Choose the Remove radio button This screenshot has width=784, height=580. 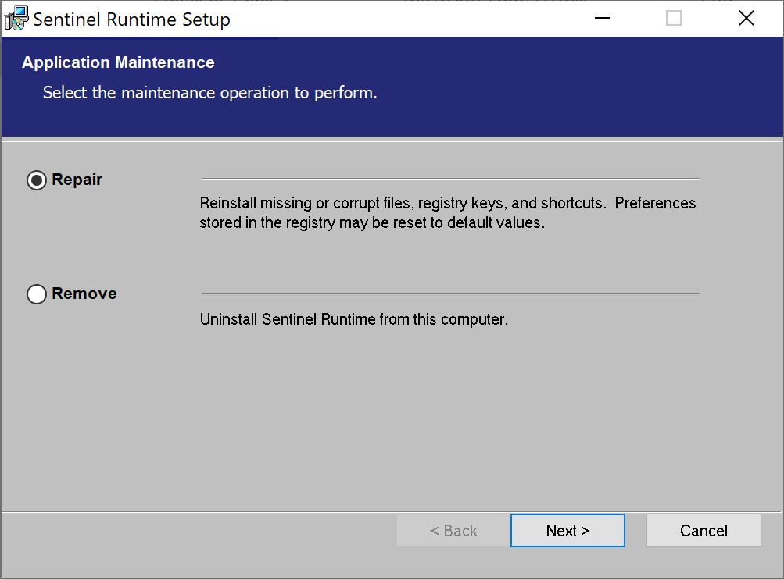pos(37,294)
